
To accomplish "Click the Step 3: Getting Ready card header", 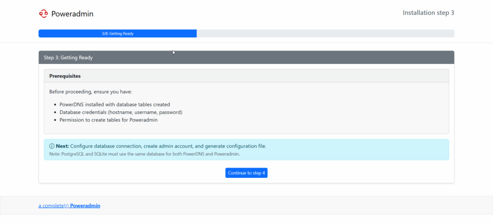I will (x=246, y=58).
